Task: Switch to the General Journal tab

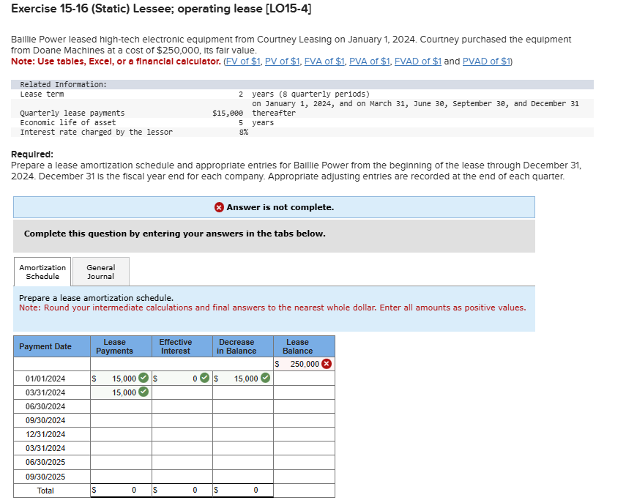Action: [100, 272]
